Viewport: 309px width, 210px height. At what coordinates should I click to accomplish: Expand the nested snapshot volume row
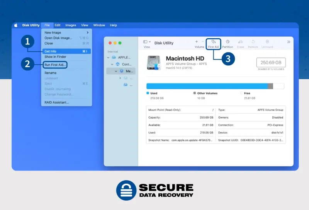point(120,78)
